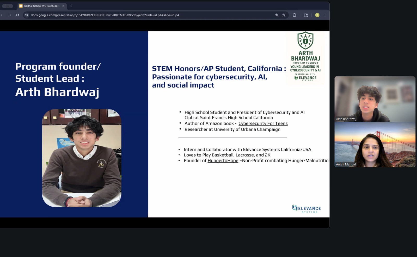417x257 pixels.
Task: Click the docs.google.com address bar URL
Action: pyautogui.click(x=105, y=15)
